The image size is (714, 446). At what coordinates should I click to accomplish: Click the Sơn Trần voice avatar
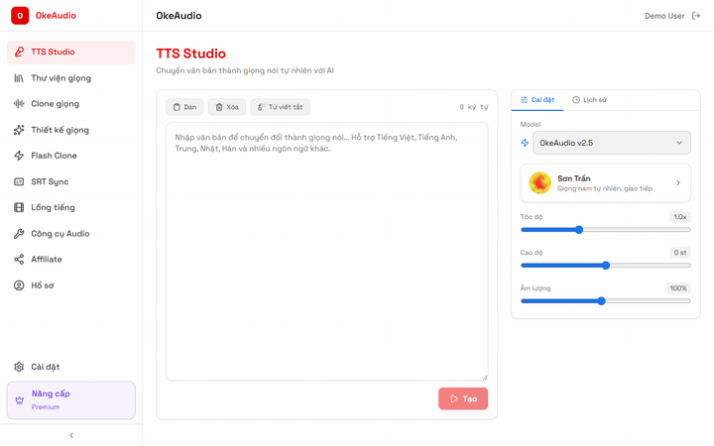[x=539, y=182]
